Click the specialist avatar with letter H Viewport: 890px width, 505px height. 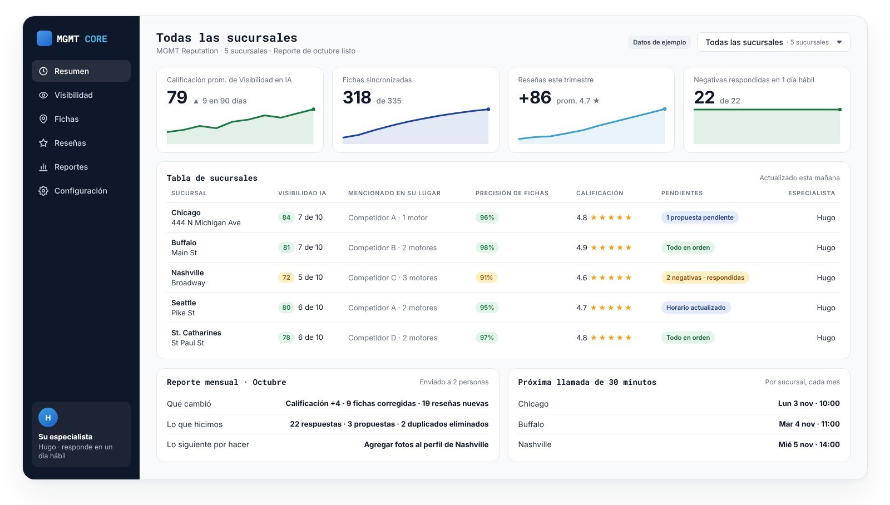click(48, 418)
